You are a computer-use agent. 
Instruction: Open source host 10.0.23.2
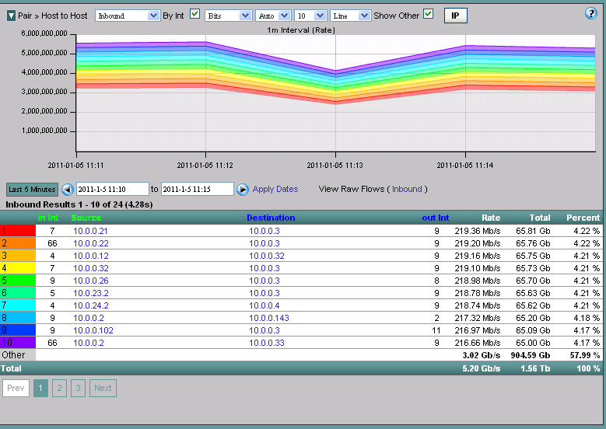point(91,293)
